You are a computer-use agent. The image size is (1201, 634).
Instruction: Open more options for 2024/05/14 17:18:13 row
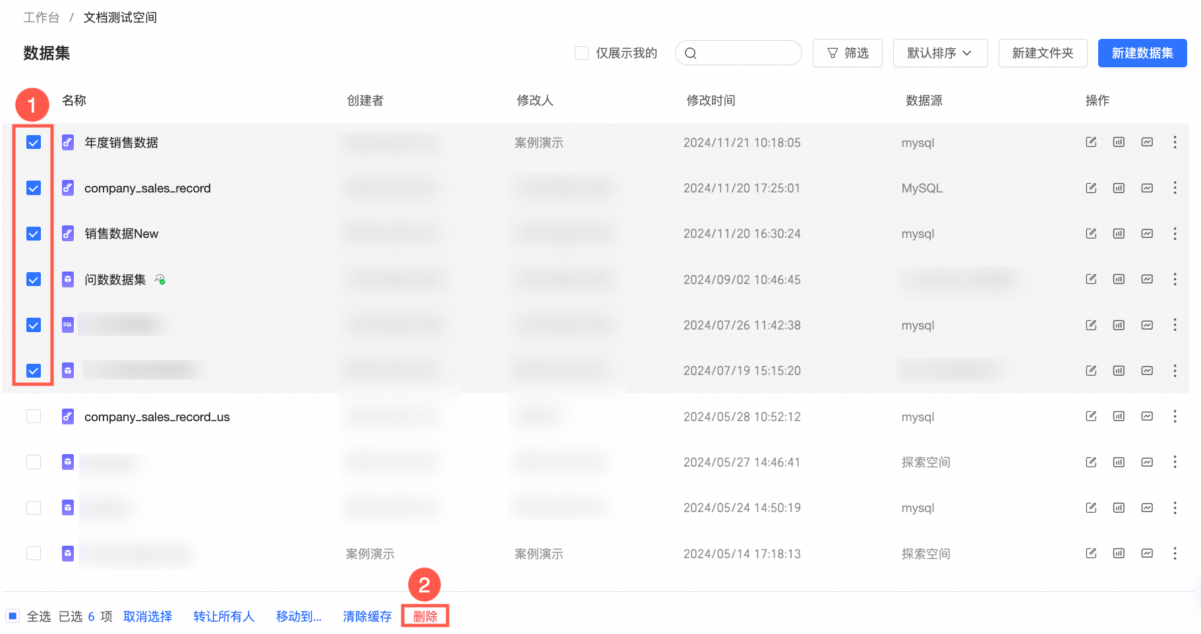coord(1175,554)
